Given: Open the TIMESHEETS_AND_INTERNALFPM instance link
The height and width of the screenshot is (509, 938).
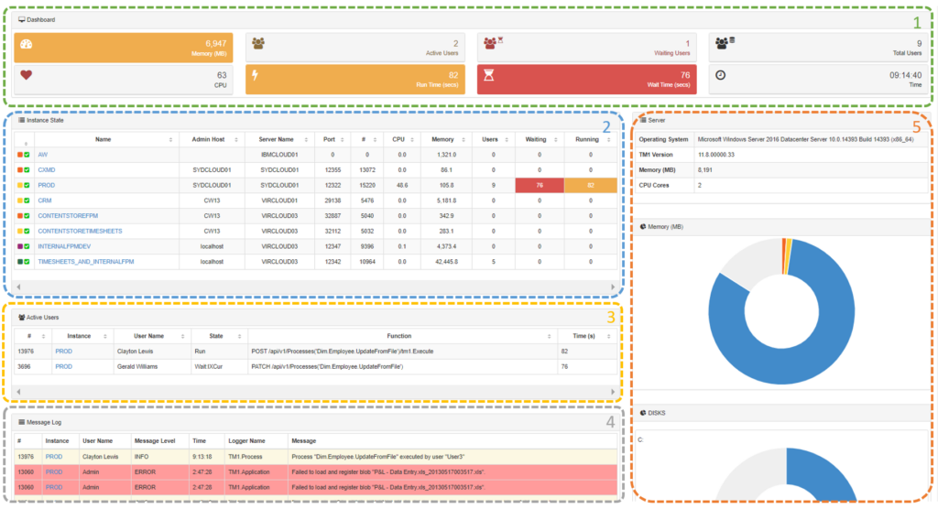Looking at the screenshot, I should coord(85,261).
